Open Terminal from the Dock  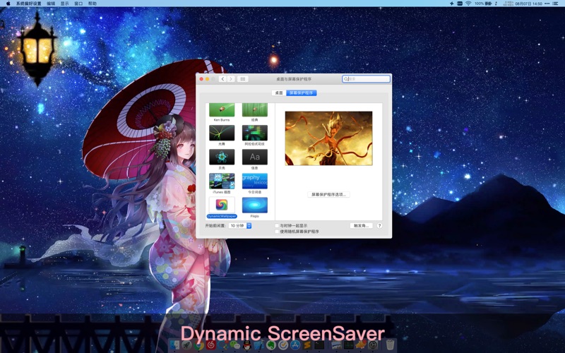tap(320, 345)
